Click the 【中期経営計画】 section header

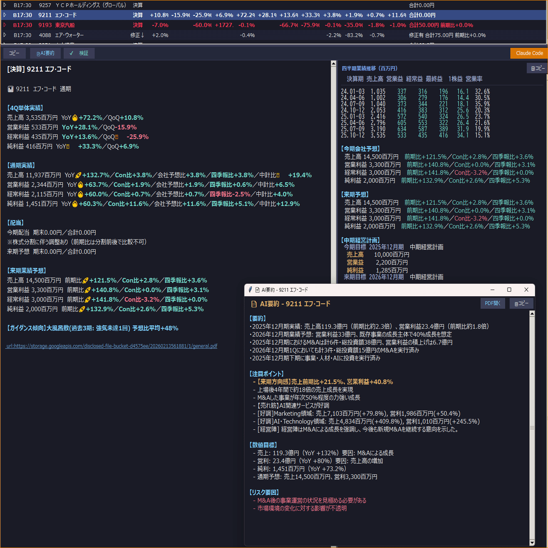click(360, 240)
